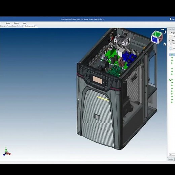
Task: Click the search input field in Integration panel
Action: pyautogui.click(x=174, y=48)
